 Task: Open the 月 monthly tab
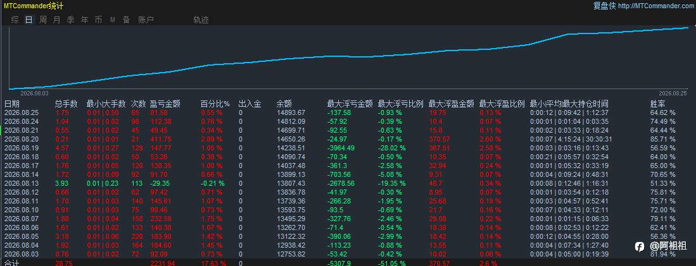click(56, 20)
